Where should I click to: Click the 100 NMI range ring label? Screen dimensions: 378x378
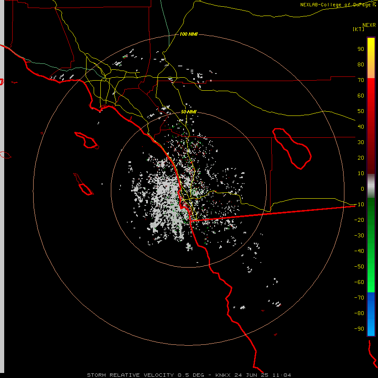tap(189, 34)
